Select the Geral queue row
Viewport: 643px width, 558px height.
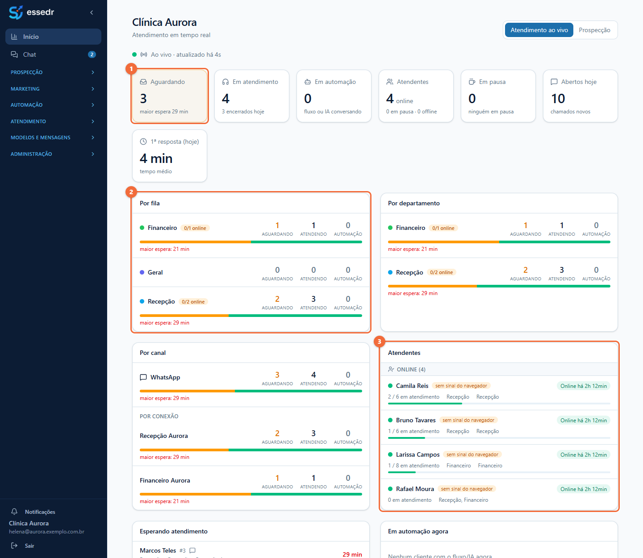251,272
